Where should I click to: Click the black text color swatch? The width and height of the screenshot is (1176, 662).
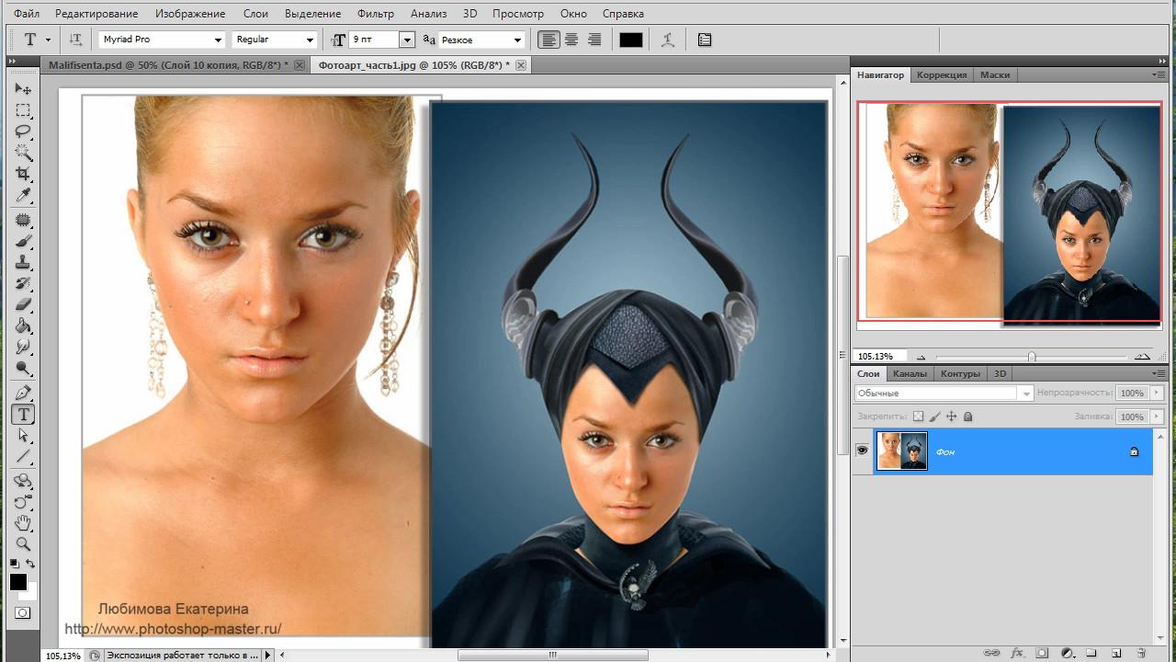coord(630,40)
